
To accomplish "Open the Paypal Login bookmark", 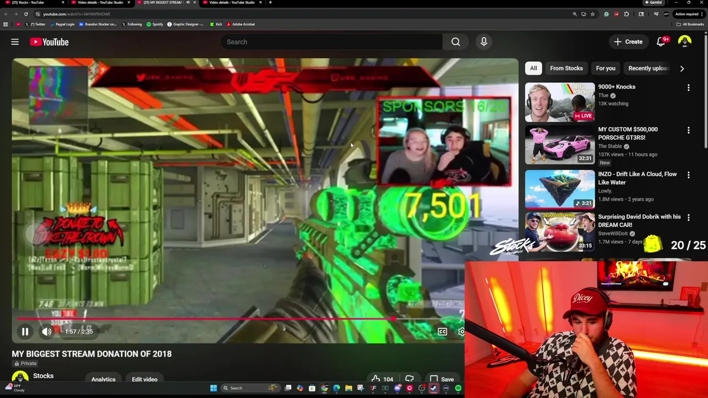I will coord(63,24).
